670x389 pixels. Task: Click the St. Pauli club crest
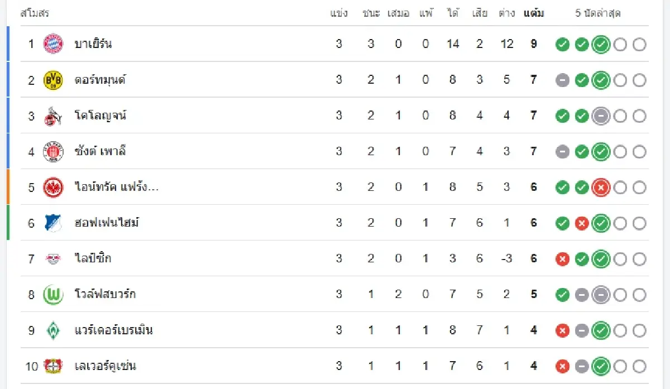tap(53, 151)
